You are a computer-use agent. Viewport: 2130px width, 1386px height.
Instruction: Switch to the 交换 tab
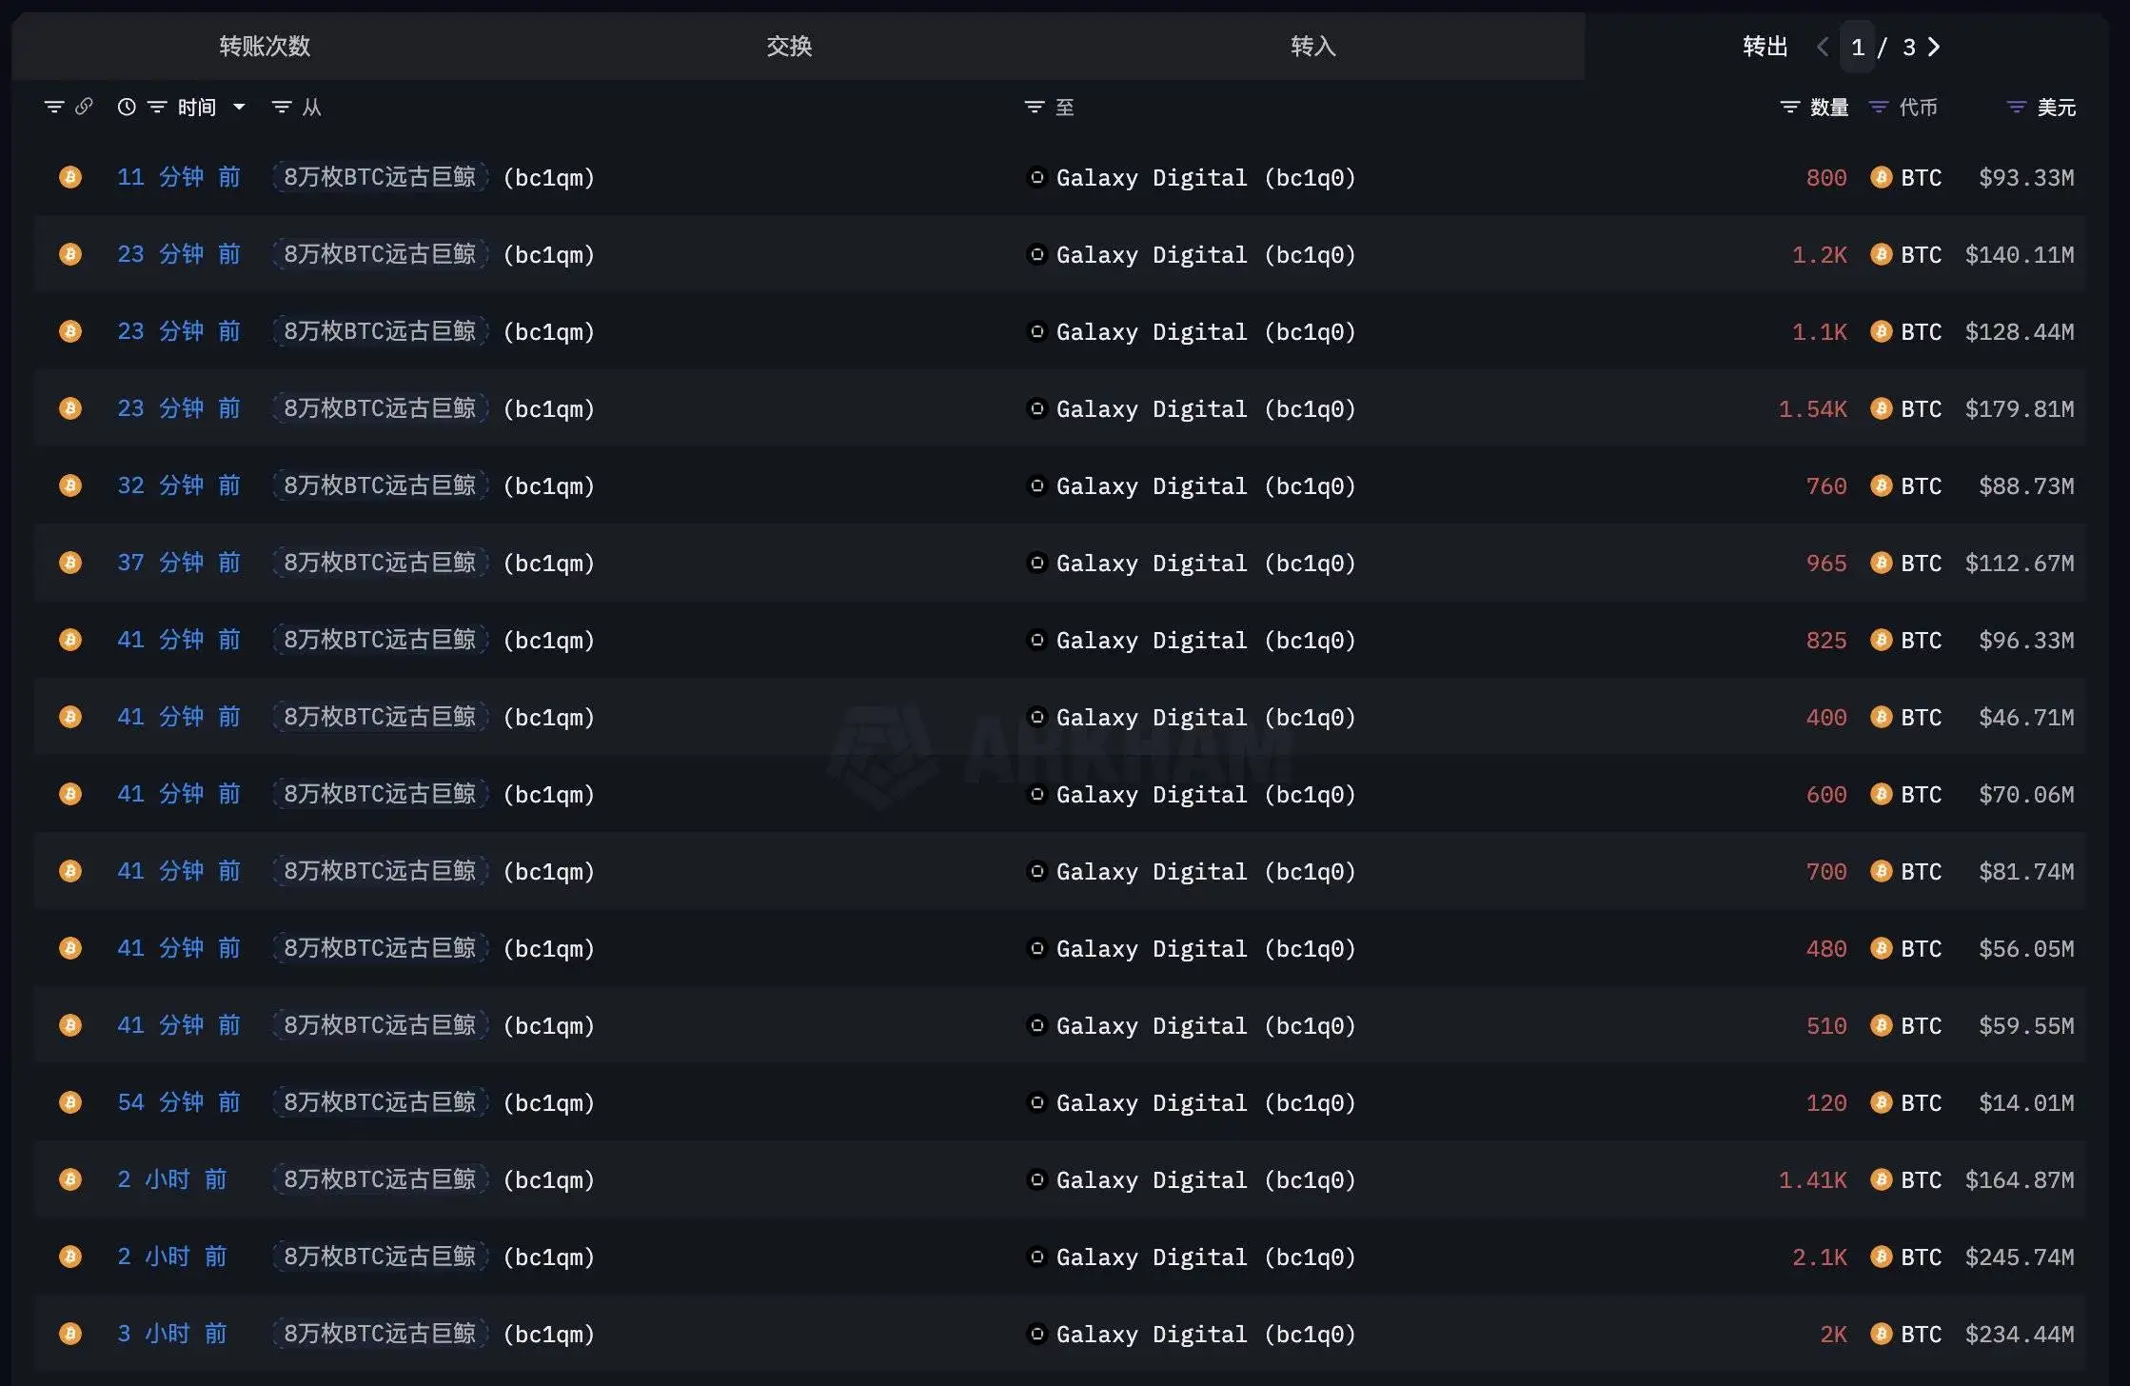pyautogui.click(x=789, y=46)
